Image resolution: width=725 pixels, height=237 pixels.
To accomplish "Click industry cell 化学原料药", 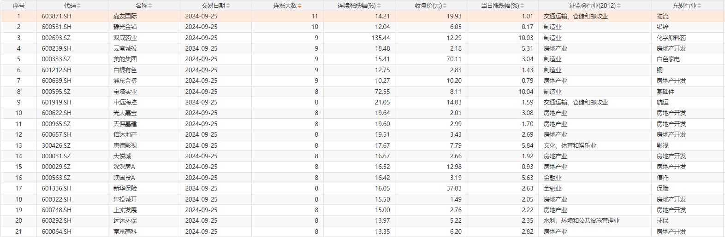I will pyautogui.click(x=671, y=38).
